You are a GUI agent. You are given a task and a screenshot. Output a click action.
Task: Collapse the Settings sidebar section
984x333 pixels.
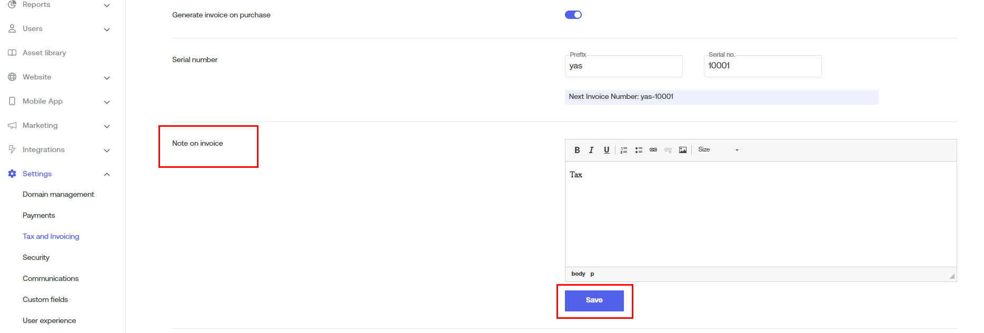point(107,174)
